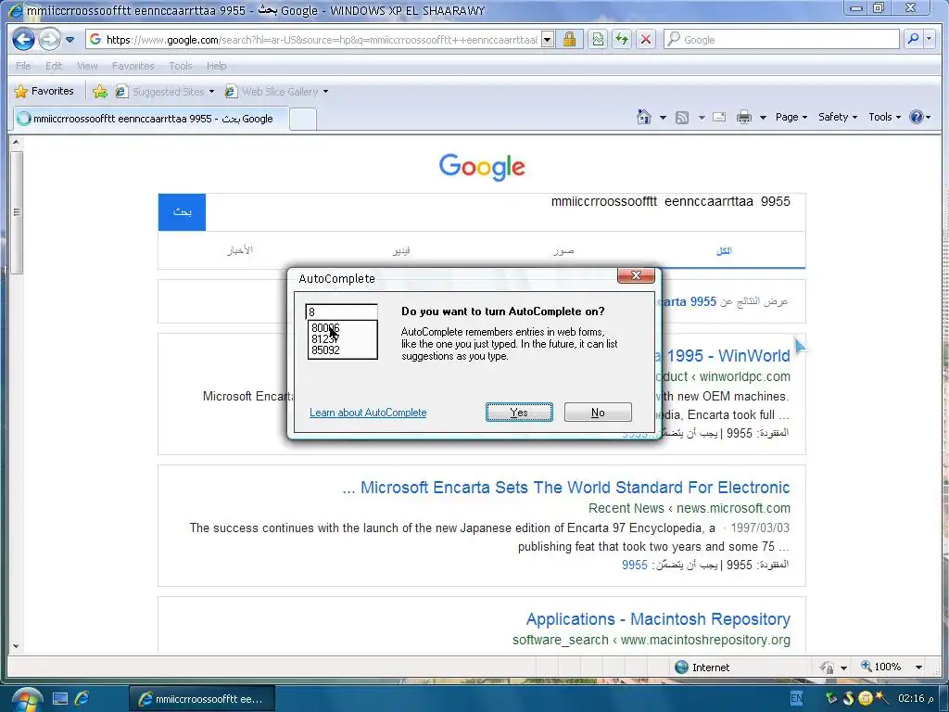
Task: Click the Google page search query field
Action: 505,212
